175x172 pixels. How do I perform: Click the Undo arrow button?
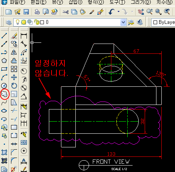(x=112, y=12)
